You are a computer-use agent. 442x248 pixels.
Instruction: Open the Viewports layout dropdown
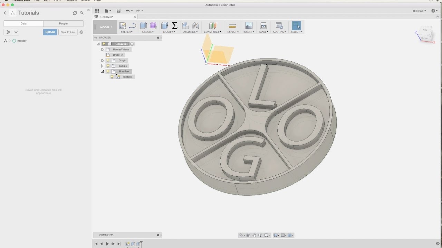click(x=291, y=235)
